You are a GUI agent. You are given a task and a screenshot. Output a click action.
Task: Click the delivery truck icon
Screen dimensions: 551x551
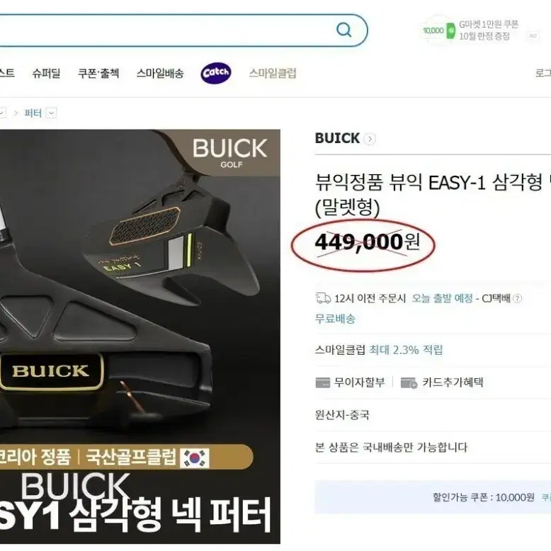point(323,298)
